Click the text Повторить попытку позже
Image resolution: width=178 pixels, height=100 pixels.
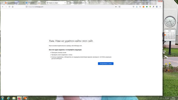coord(59,53)
